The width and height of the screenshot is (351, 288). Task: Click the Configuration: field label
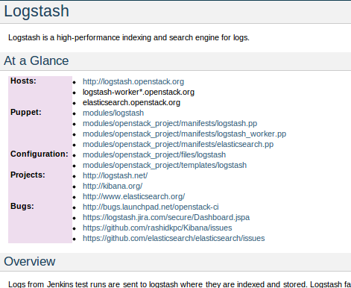[39, 154]
